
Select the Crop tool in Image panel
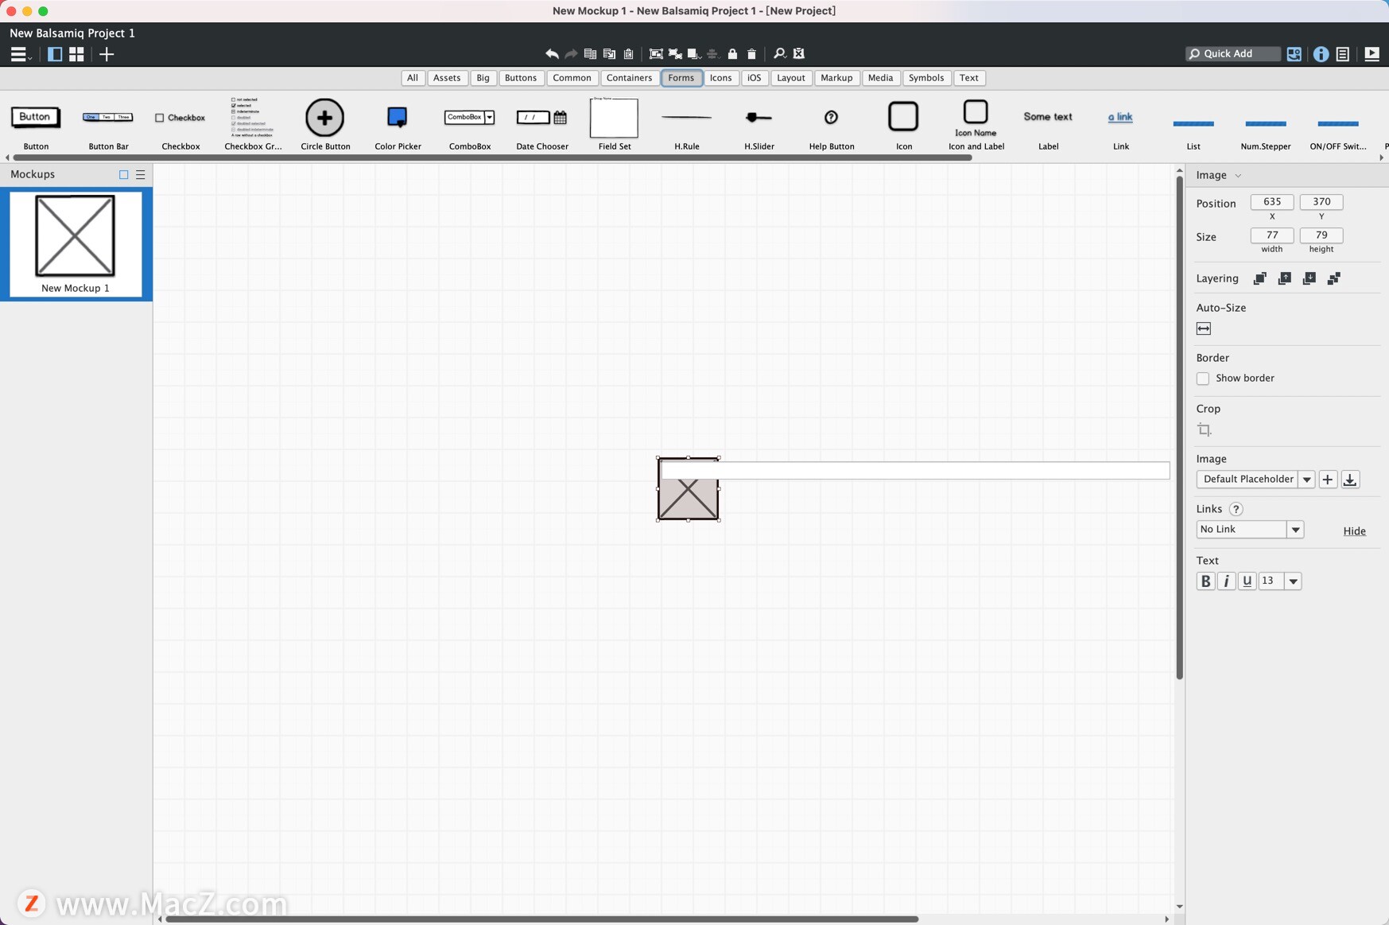pos(1204,429)
